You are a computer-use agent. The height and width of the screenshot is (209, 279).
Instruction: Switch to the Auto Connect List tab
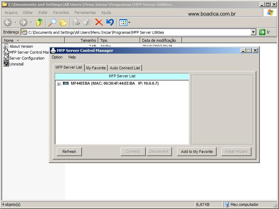[125, 68]
